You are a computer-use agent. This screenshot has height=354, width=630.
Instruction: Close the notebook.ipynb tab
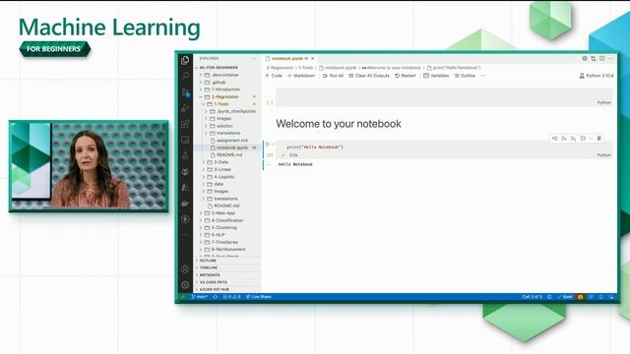point(313,59)
